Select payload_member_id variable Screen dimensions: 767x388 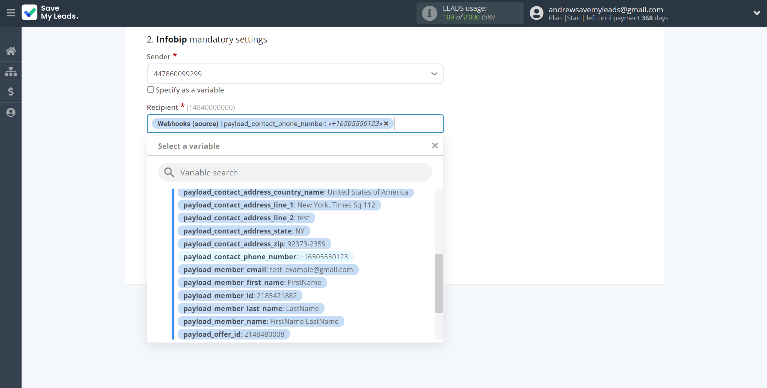tap(240, 295)
